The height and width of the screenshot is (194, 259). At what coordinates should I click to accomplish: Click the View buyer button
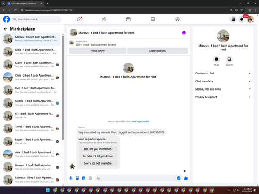click(98, 51)
